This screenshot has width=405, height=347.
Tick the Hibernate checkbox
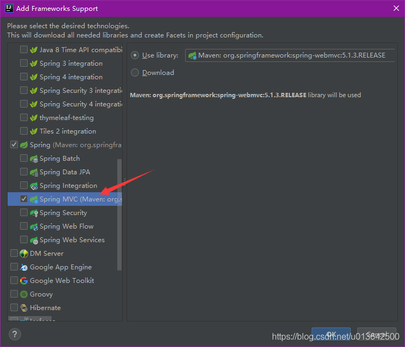tap(14, 307)
